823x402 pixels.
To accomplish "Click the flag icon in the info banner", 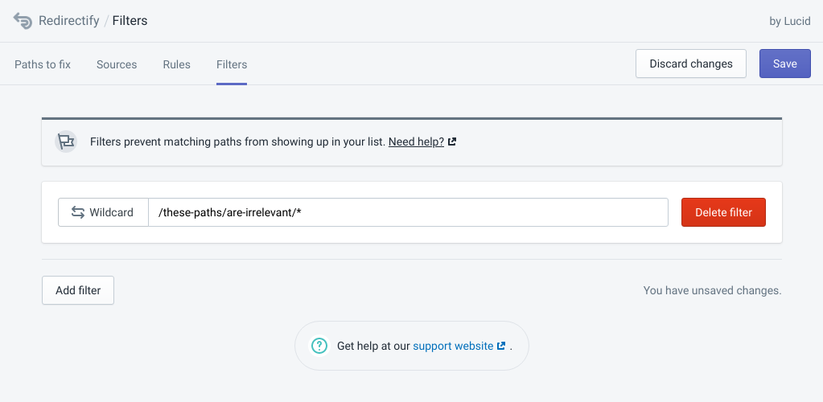I will [x=66, y=142].
